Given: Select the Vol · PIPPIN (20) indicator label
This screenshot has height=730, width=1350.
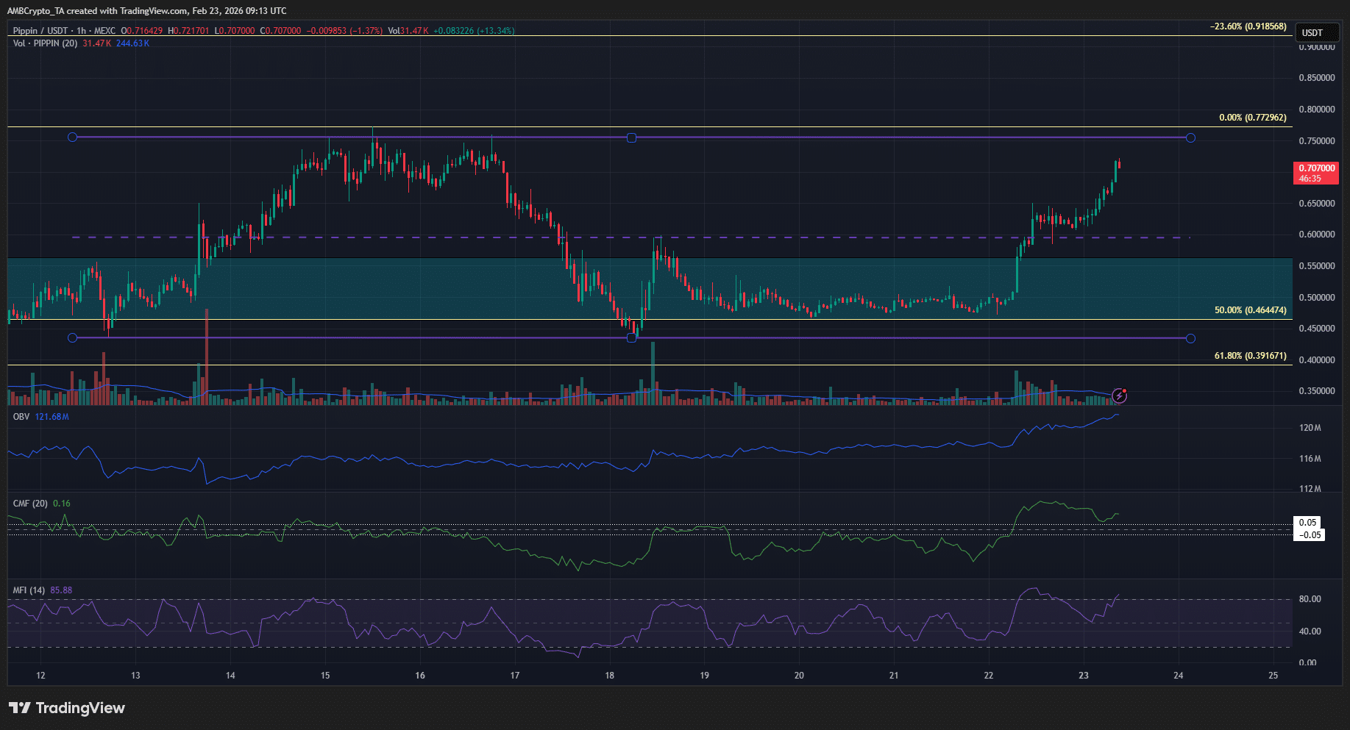Looking at the screenshot, I should 46,43.
